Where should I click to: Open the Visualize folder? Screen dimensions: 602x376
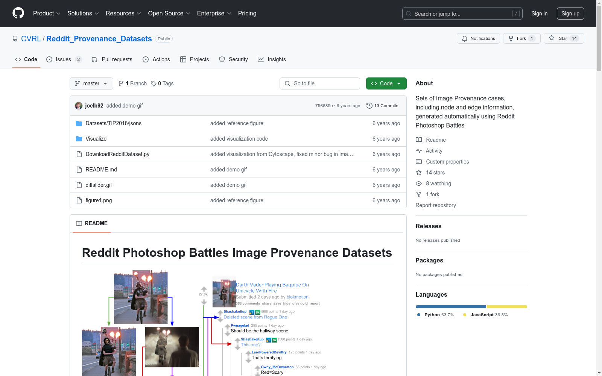96,139
